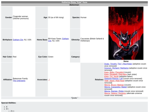Click the "Quote." placeholder text
Screen dimensions: 149x112
(x=74, y=98)
